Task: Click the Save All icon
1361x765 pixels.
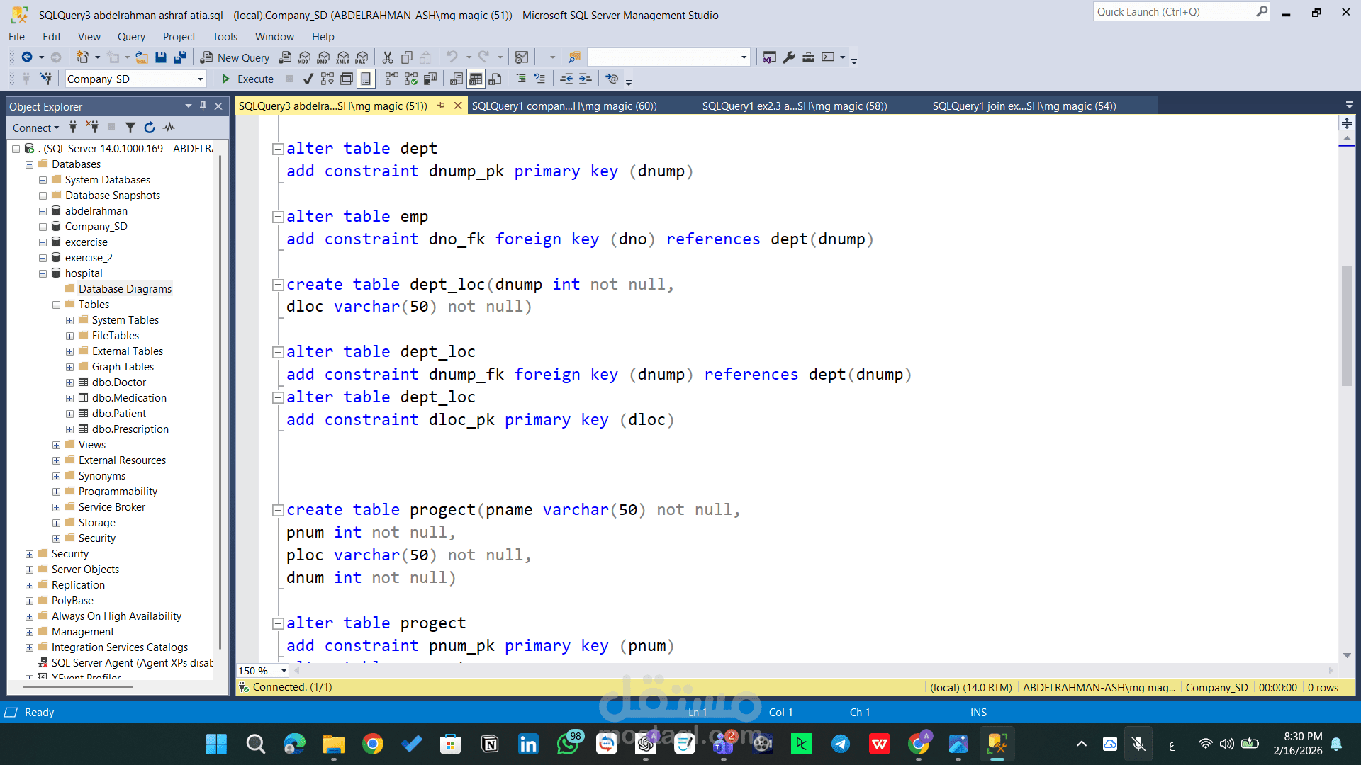Action: pos(180,57)
